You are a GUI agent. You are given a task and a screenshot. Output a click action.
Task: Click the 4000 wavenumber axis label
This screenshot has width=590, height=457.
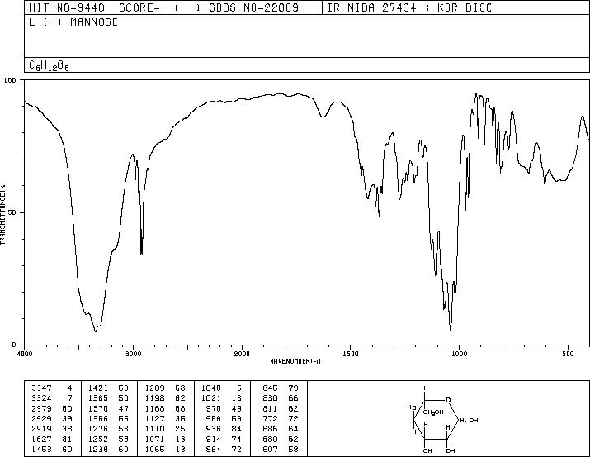25,354
